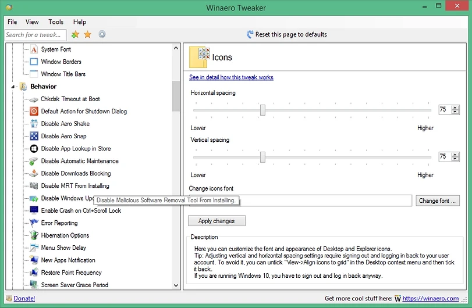The image size is (472, 308).
Task: Click the Apply changes button
Action: click(x=217, y=221)
